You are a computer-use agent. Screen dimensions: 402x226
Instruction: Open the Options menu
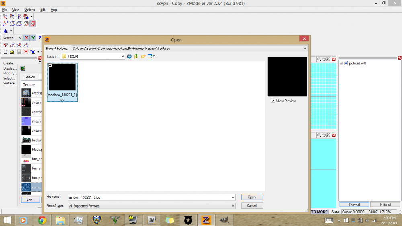tap(29, 10)
